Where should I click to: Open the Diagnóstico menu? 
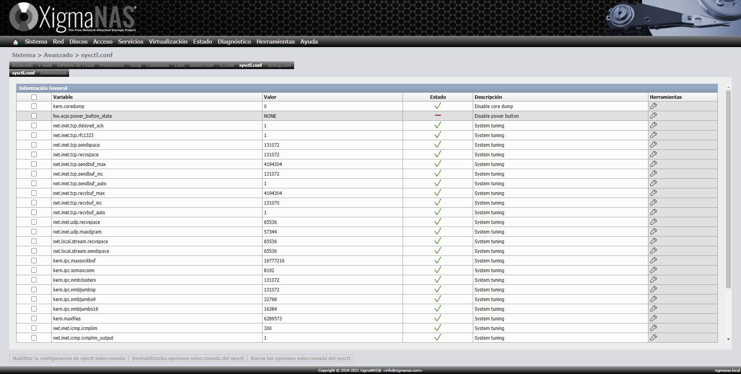click(234, 42)
